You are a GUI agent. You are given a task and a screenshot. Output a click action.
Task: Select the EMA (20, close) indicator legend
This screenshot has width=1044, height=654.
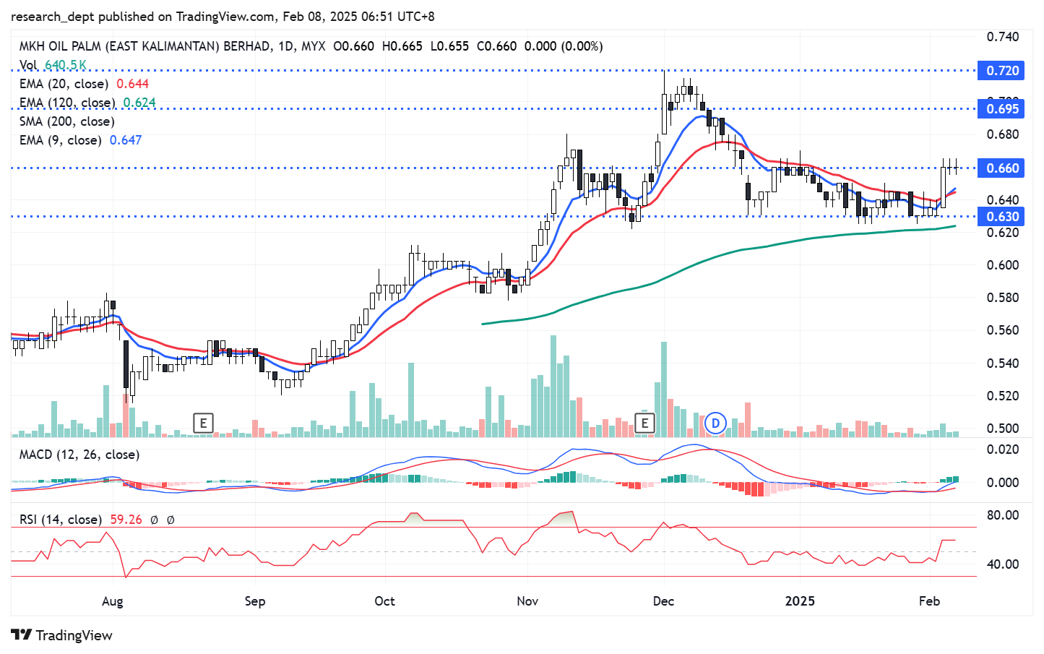coord(64,84)
